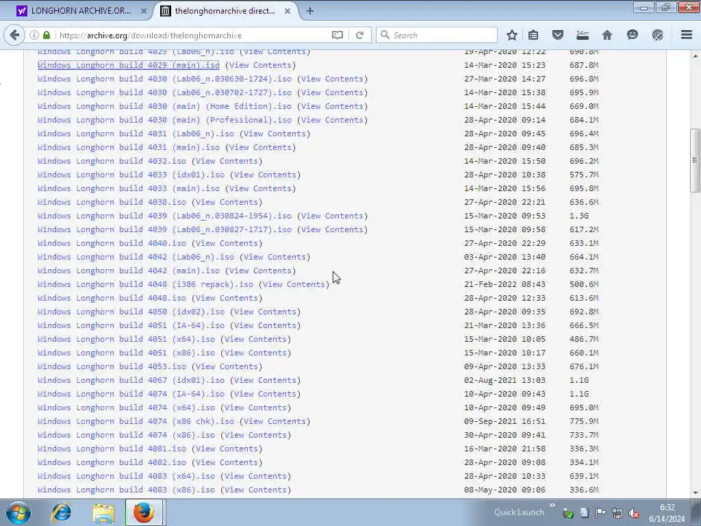Open the 34m toolbar extension icon

point(582,35)
